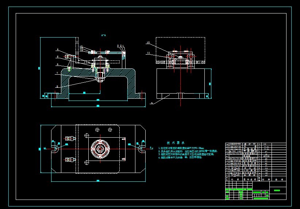Click the 备注 column header
The image size is (300, 209).
click(278, 179)
